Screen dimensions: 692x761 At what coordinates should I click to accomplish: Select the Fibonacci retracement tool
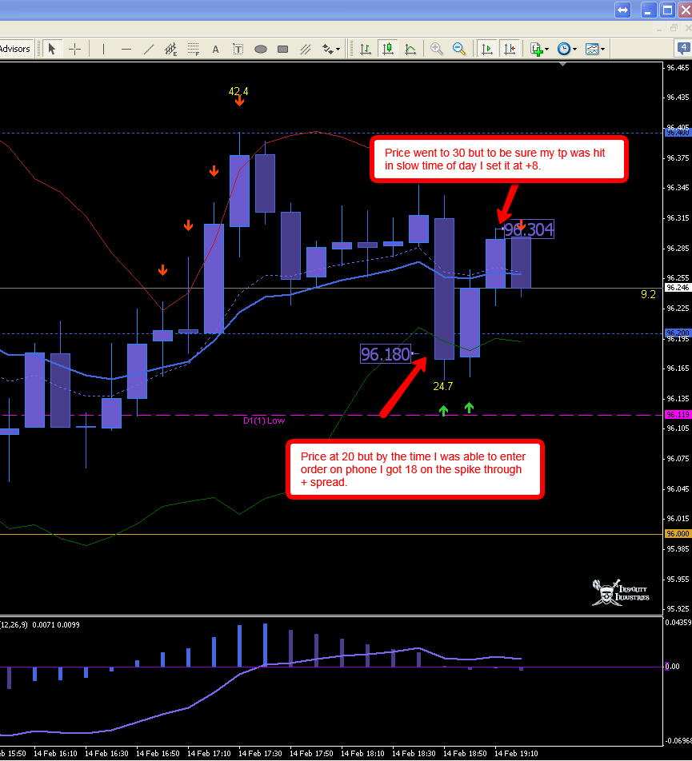coord(194,49)
